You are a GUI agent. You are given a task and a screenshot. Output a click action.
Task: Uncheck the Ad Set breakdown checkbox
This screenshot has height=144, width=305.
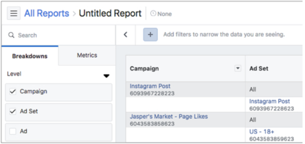pyautogui.click(x=13, y=111)
